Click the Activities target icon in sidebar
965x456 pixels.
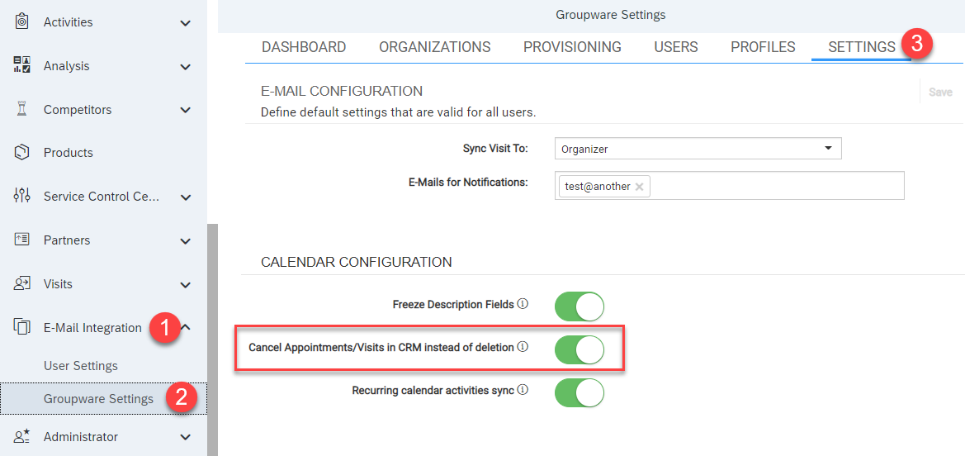pos(21,22)
